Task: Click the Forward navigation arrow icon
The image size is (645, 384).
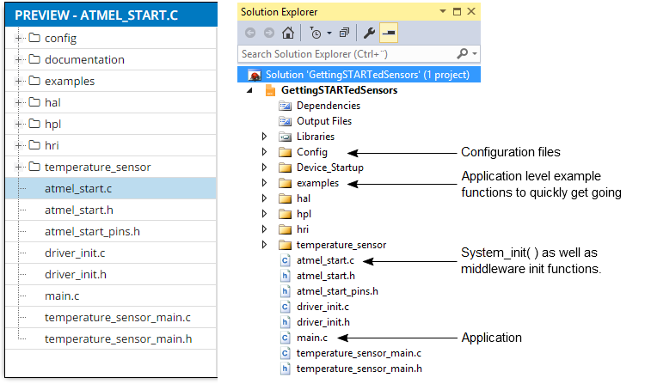Action: (269, 33)
